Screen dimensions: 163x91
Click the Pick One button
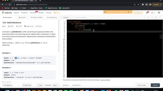coord(27,85)
